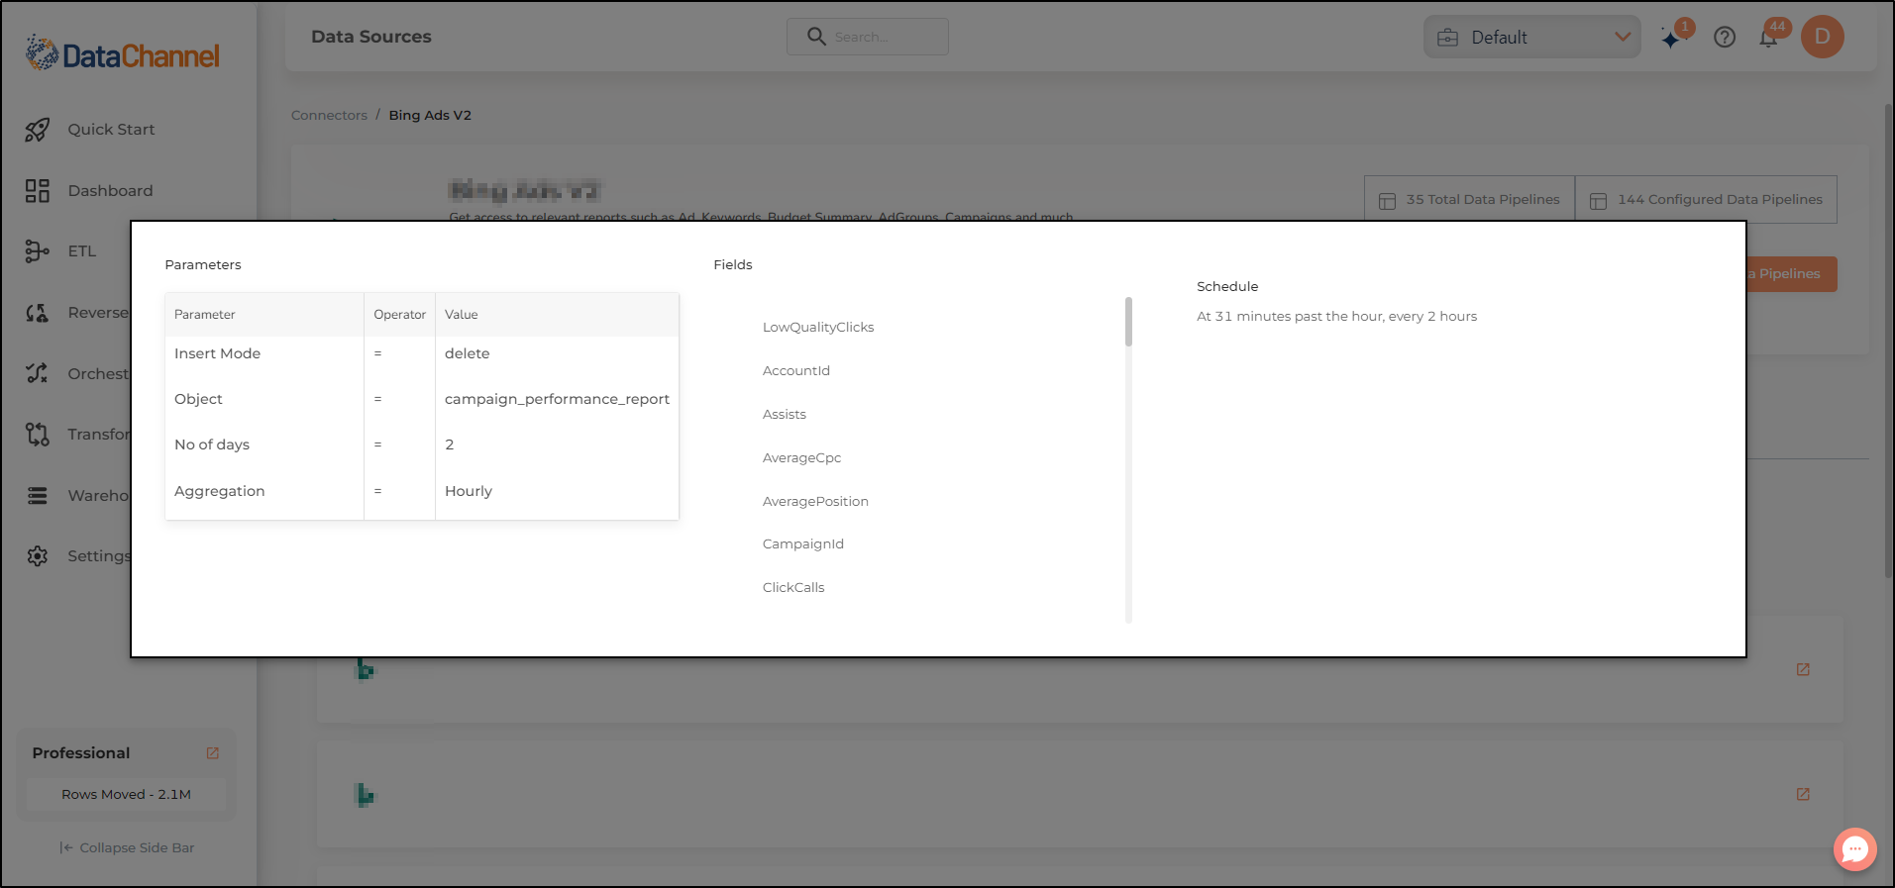This screenshot has height=888, width=1895.
Task: Click Collapse Side Bar
Action: 127,847
